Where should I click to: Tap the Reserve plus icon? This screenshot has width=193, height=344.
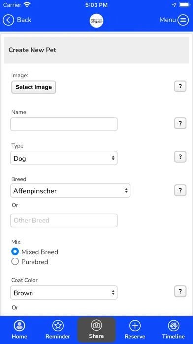point(135,326)
